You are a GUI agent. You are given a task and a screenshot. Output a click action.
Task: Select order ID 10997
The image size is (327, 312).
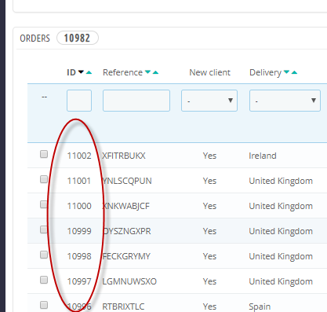pyautogui.click(x=79, y=281)
